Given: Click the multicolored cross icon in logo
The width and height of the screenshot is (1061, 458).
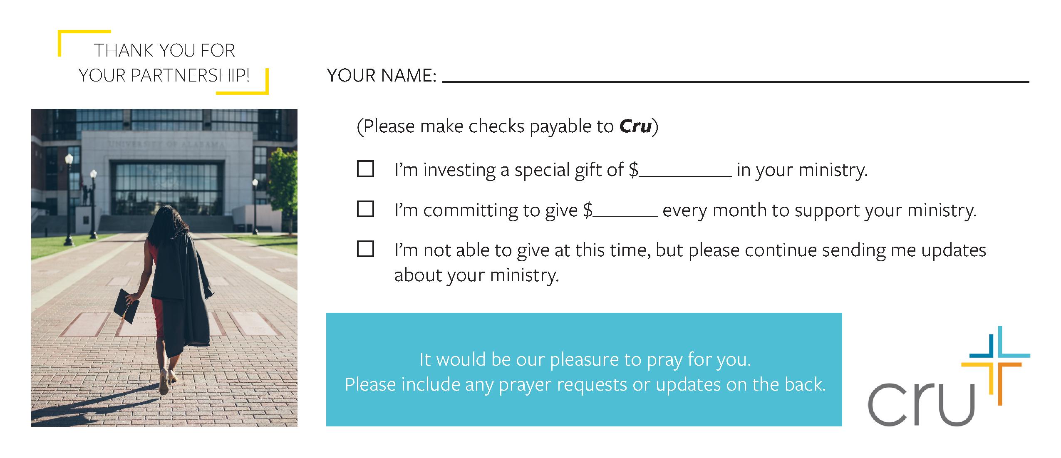Looking at the screenshot, I should click(x=995, y=365).
